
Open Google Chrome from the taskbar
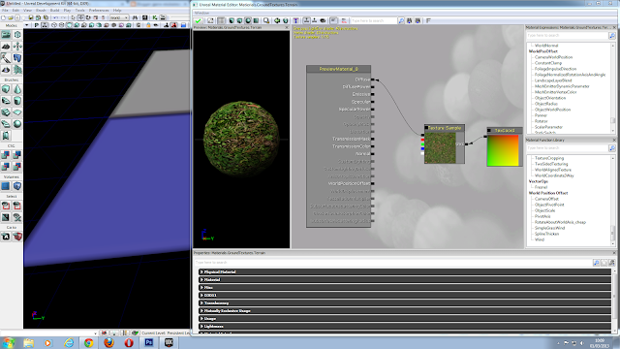89,342
